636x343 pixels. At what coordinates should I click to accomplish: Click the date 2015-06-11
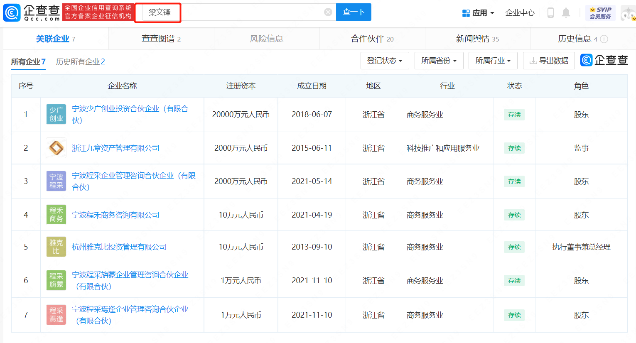pyautogui.click(x=312, y=148)
